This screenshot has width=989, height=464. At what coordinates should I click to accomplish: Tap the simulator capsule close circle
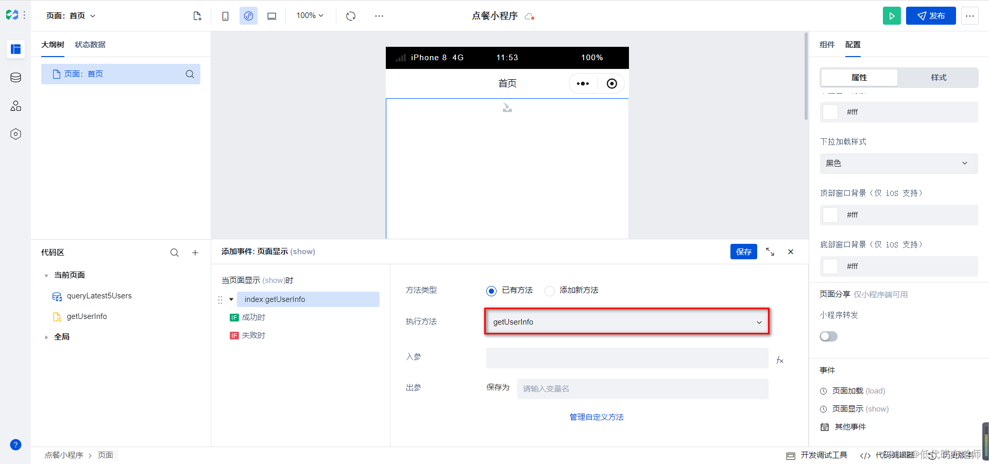tap(611, 84)
